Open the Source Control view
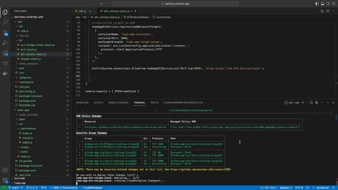338x190 pixels. (x=5, y=33)
